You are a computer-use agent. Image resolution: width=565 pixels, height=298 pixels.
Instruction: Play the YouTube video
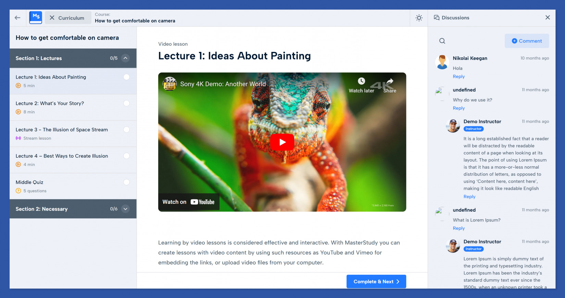coord(282,142)
